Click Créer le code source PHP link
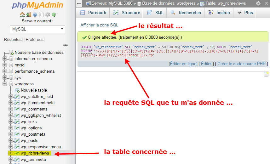 click(241, 64)
